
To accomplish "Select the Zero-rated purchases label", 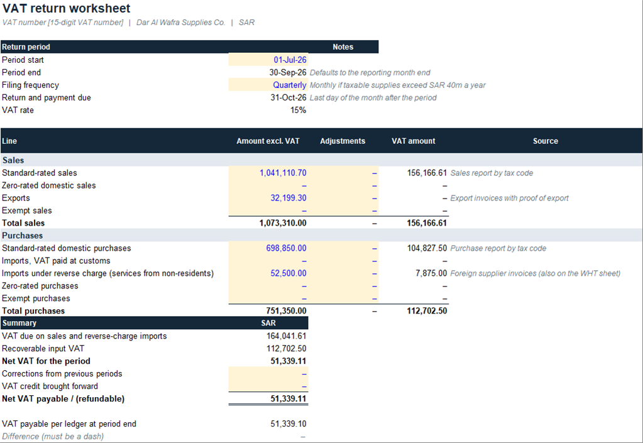I will (x=40, y=286).
